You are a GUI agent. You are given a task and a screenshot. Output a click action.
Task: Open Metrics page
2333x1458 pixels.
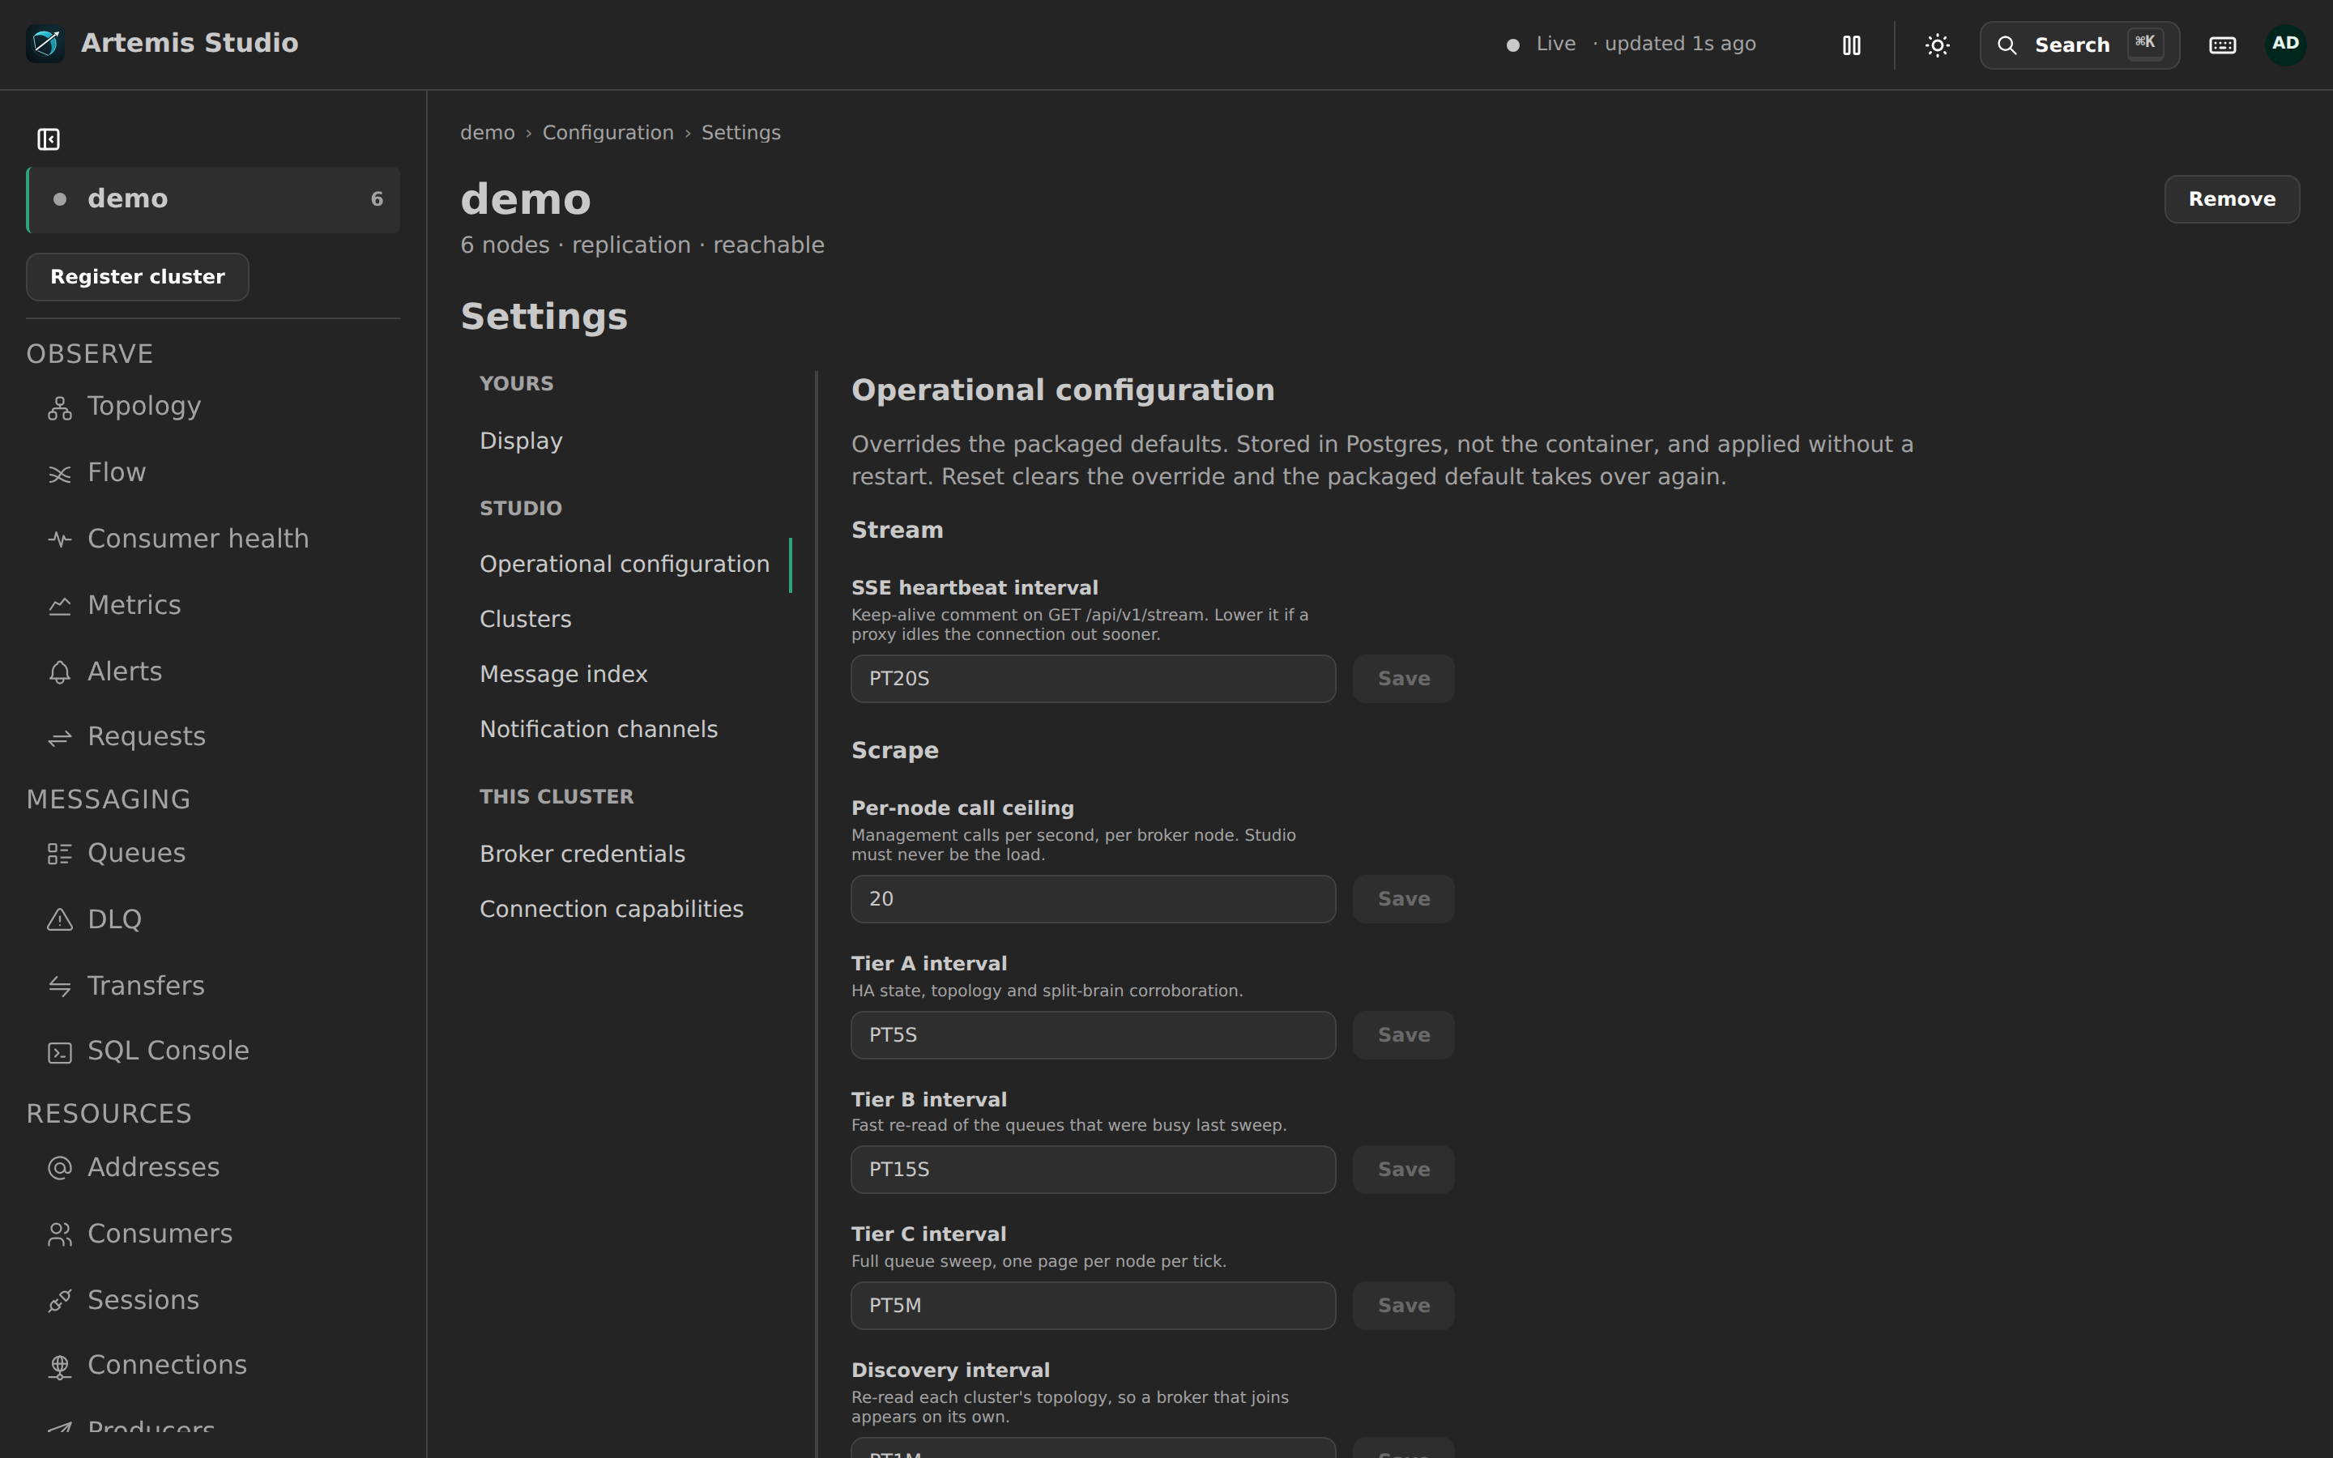[213, 606]
